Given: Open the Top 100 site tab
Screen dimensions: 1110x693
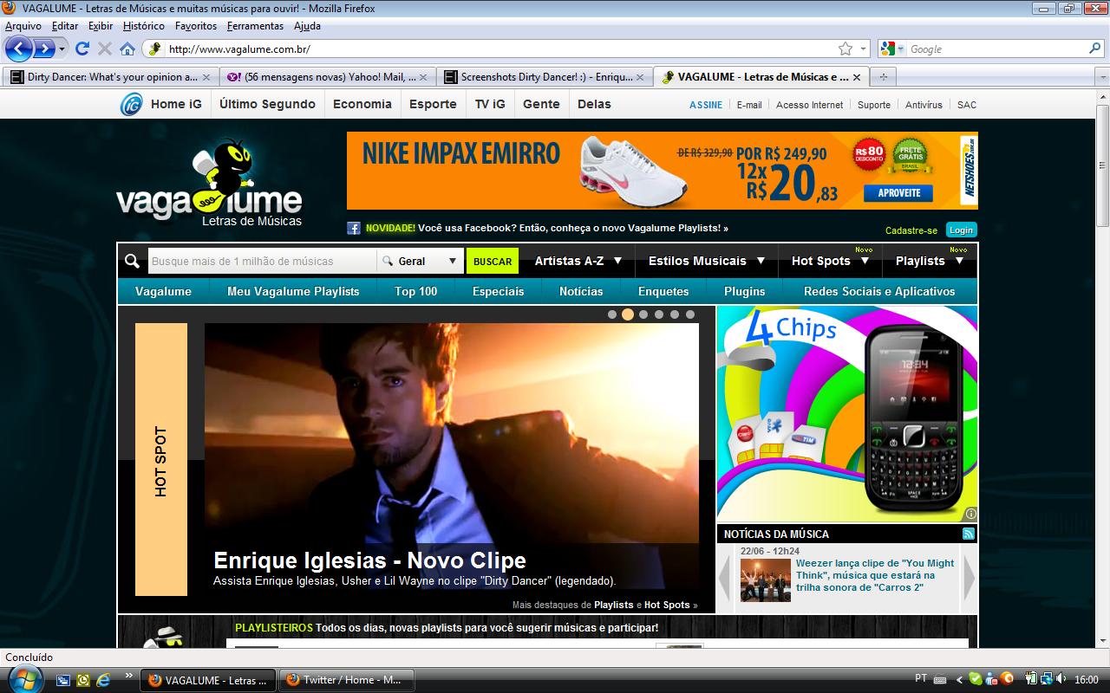Looking at the screenshot, I should click(x=416, y=291).
